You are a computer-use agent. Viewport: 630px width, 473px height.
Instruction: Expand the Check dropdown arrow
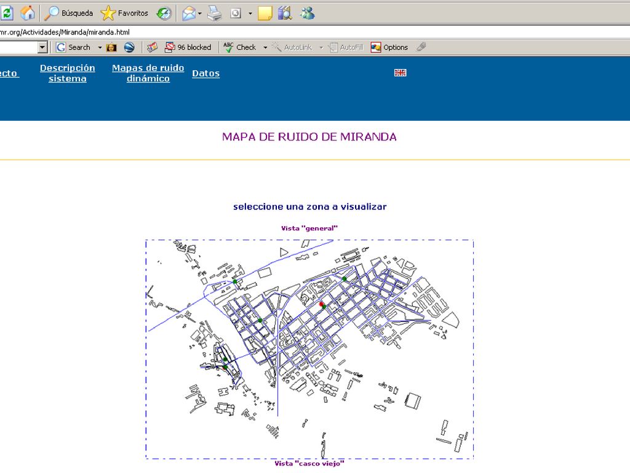click(x=265, y=47)
